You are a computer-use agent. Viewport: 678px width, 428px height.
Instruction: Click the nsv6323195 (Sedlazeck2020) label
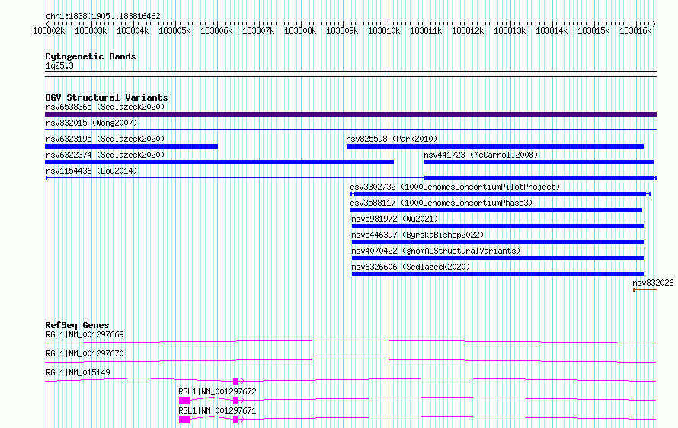(105, 139)
